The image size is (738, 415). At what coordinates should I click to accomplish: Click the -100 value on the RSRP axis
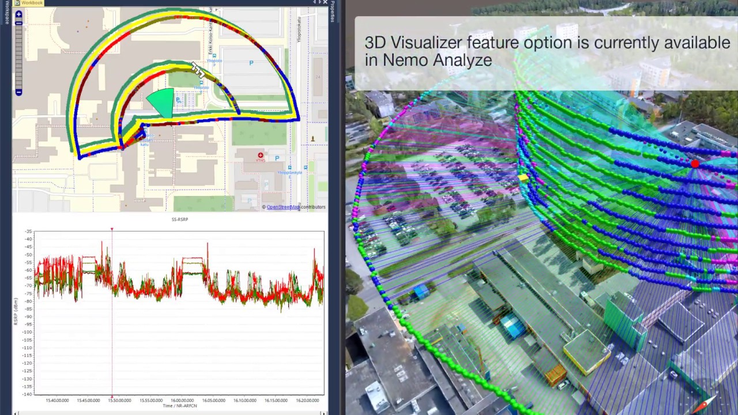coord(28,332)
